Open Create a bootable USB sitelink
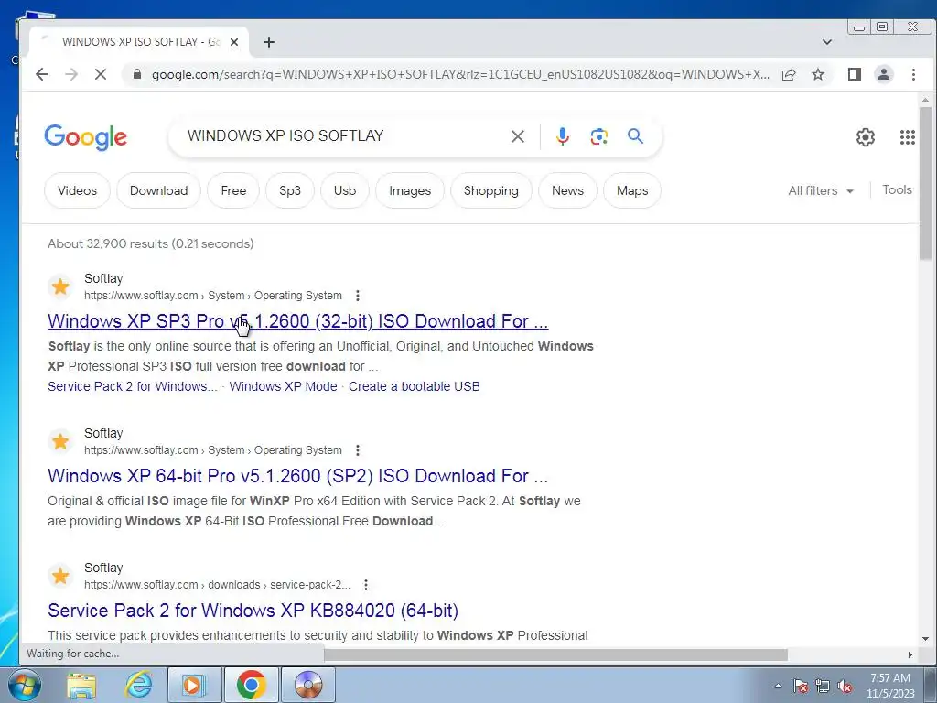Screen dimensions: 937x703 tap(415, 386)
